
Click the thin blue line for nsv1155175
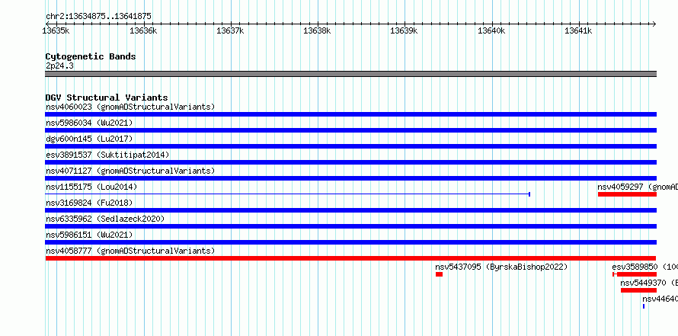coord(287,194)
